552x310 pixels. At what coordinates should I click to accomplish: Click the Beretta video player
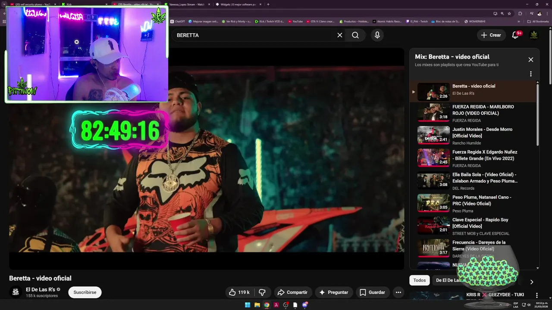(x=207, y=158)
